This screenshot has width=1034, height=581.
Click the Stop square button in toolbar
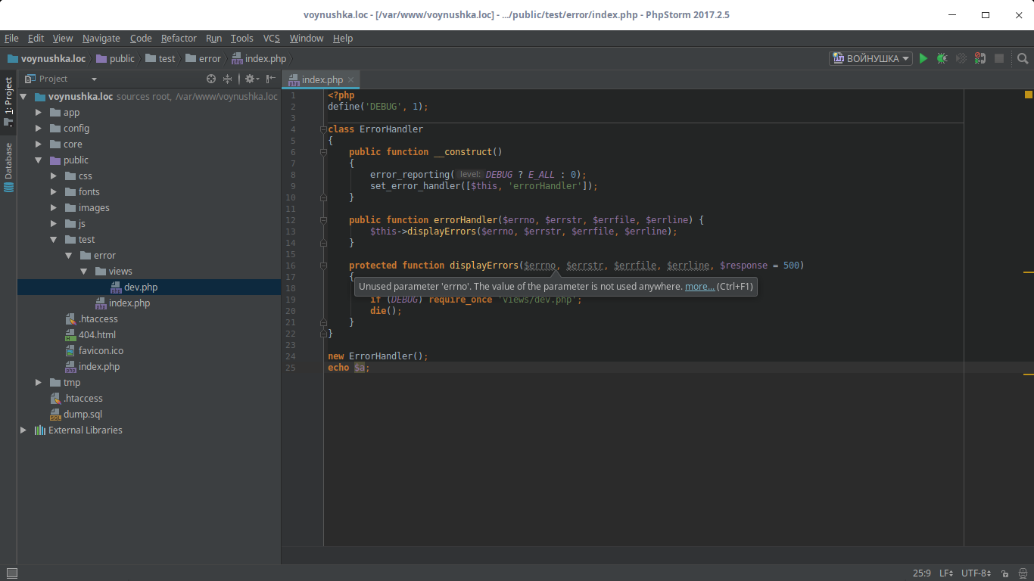pyautogui.click(x=999, y=58)
